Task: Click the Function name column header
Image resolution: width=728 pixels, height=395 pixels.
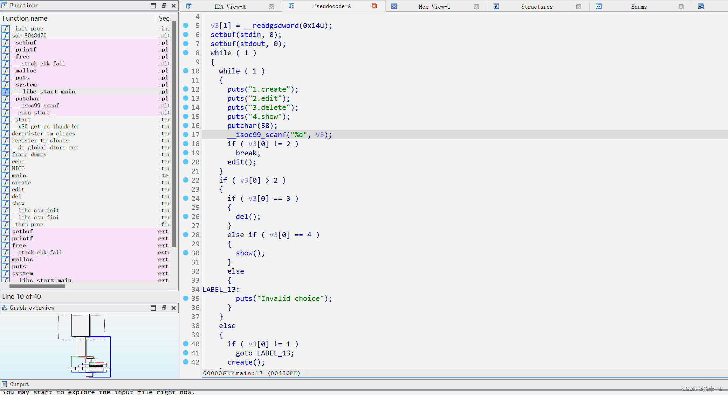Action: (x=25, y=19)
